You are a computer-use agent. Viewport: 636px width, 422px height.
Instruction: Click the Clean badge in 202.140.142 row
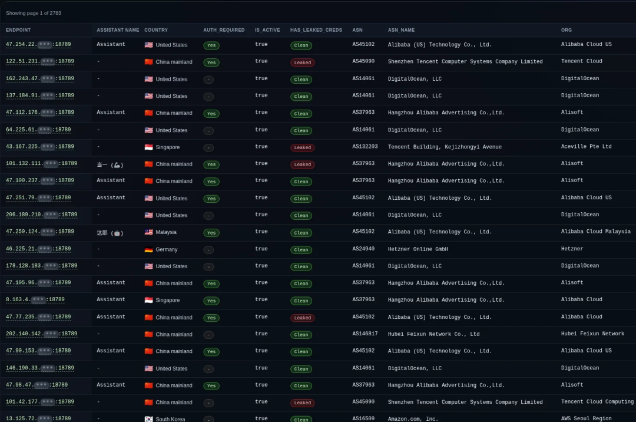click(x=301, y=334)
